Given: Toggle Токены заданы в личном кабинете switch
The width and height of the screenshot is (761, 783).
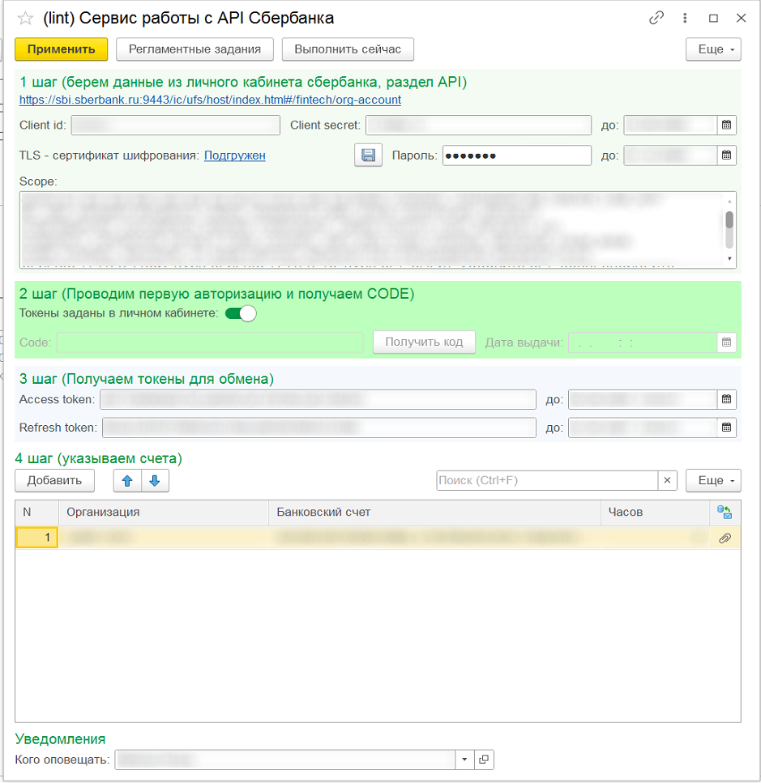Looking at the screenshot, I should click(241, 313).
